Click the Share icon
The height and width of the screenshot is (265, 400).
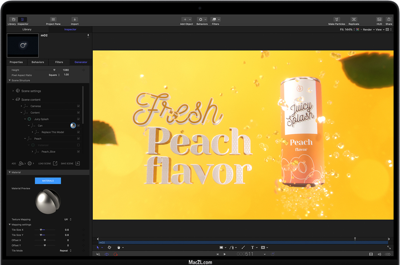(x=389, y=20)
